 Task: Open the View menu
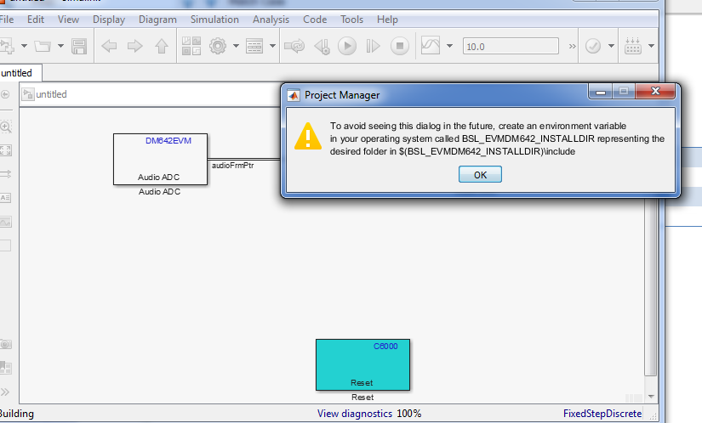click(69, 20)
